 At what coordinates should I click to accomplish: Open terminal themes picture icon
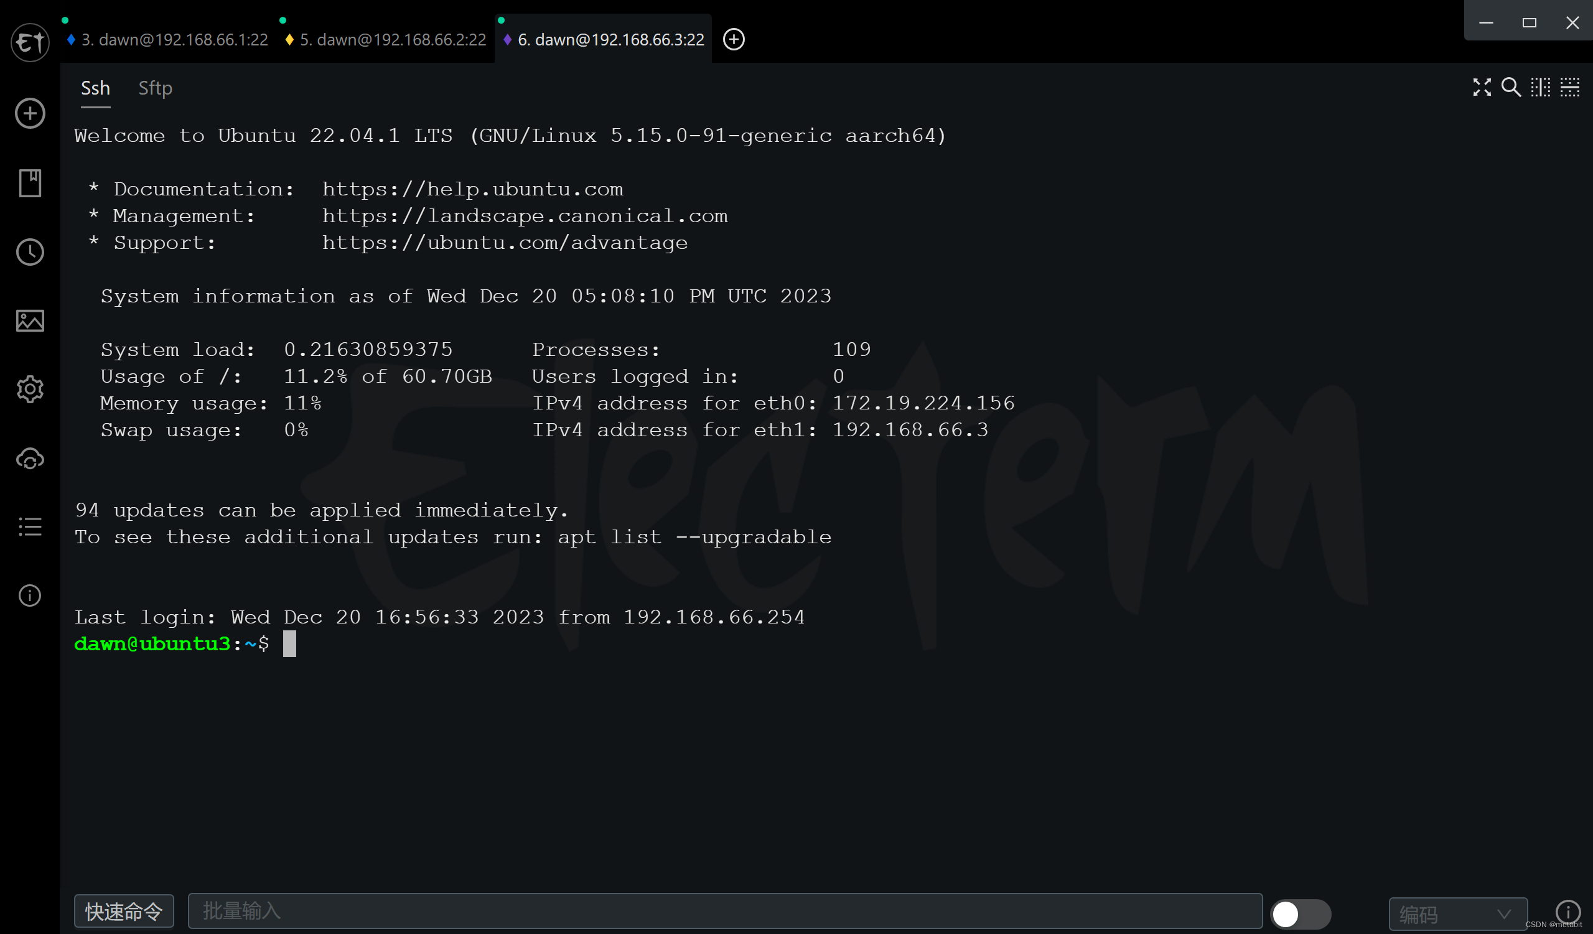coord(30,321)
